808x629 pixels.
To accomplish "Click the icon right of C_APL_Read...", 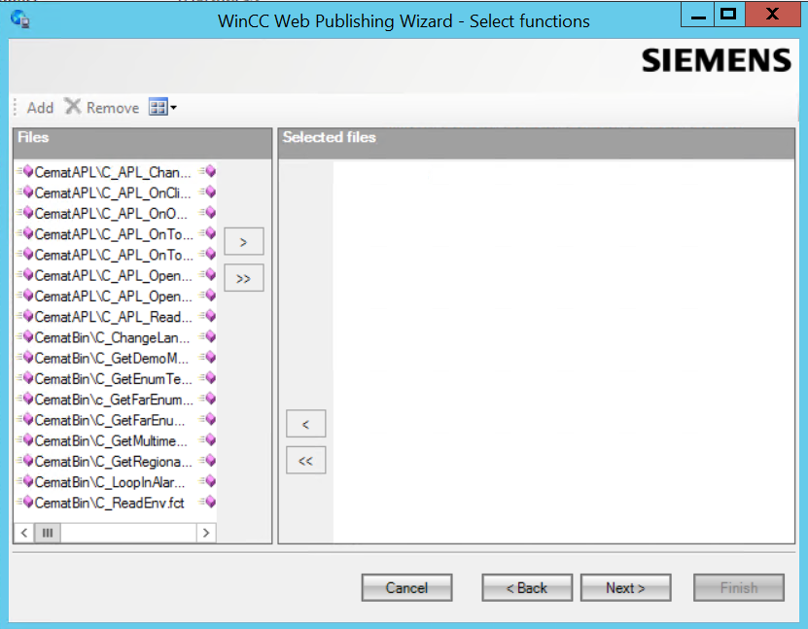I will [208, 316].
